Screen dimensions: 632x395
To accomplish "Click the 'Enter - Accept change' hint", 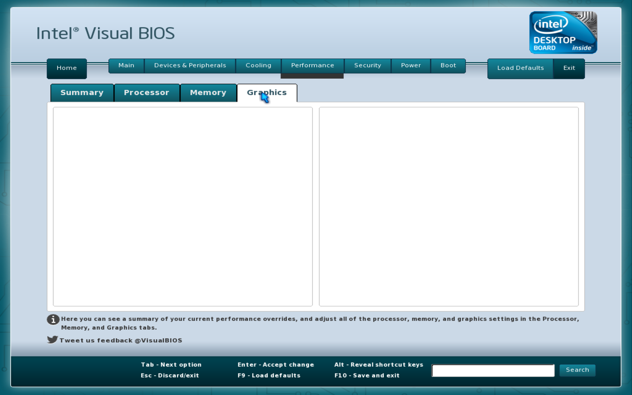I will [x=276, y=365].
